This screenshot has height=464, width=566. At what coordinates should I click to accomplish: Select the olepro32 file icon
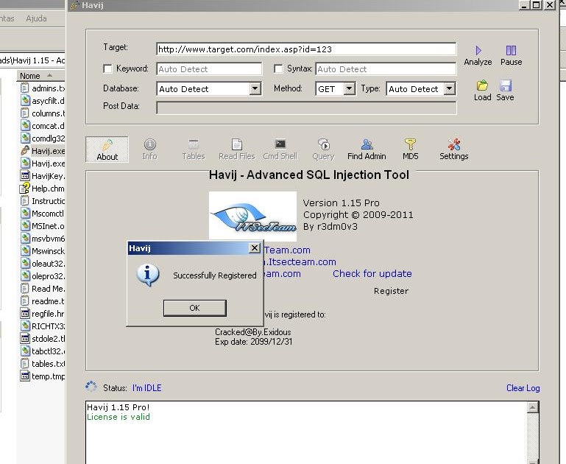[x=24, y=276]
